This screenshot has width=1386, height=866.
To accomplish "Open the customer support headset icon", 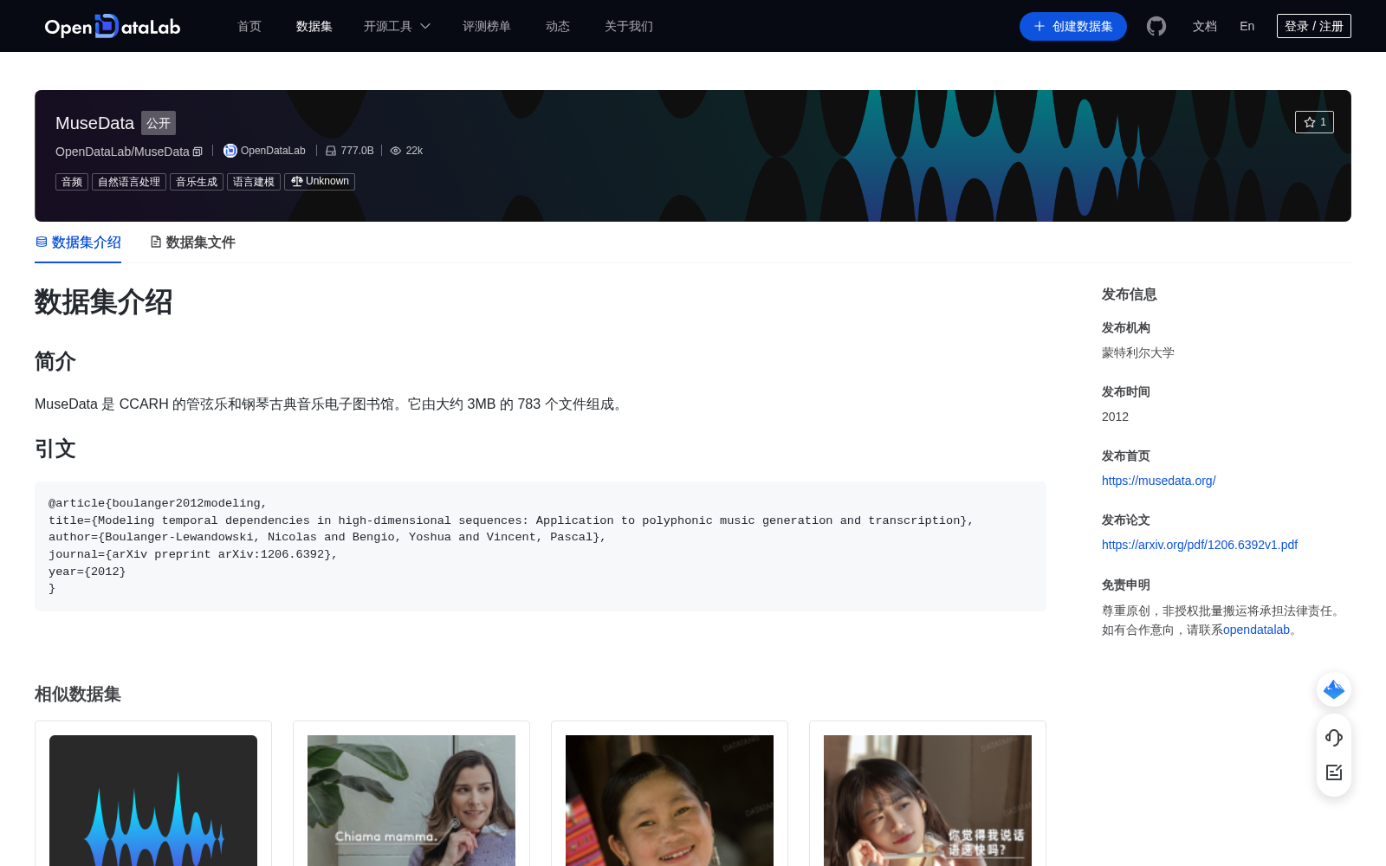I will click(1334, 738).
